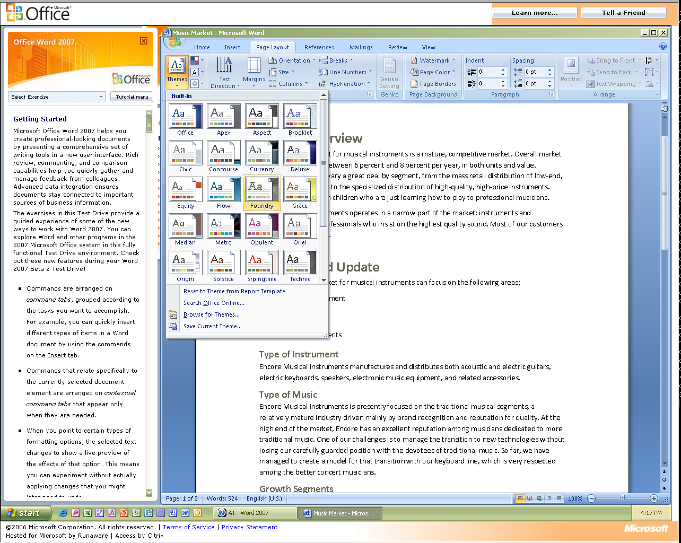This screenshot has width=681, height=543.
Task: Open the Watermark gallery
Action: pyautogui.click(x=433, y=60)
